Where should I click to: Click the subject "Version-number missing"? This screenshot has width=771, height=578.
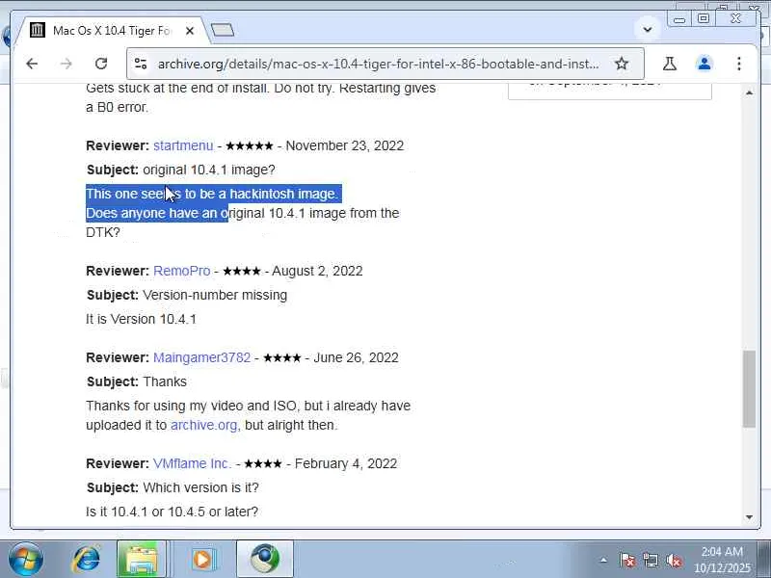pos(215,296)
